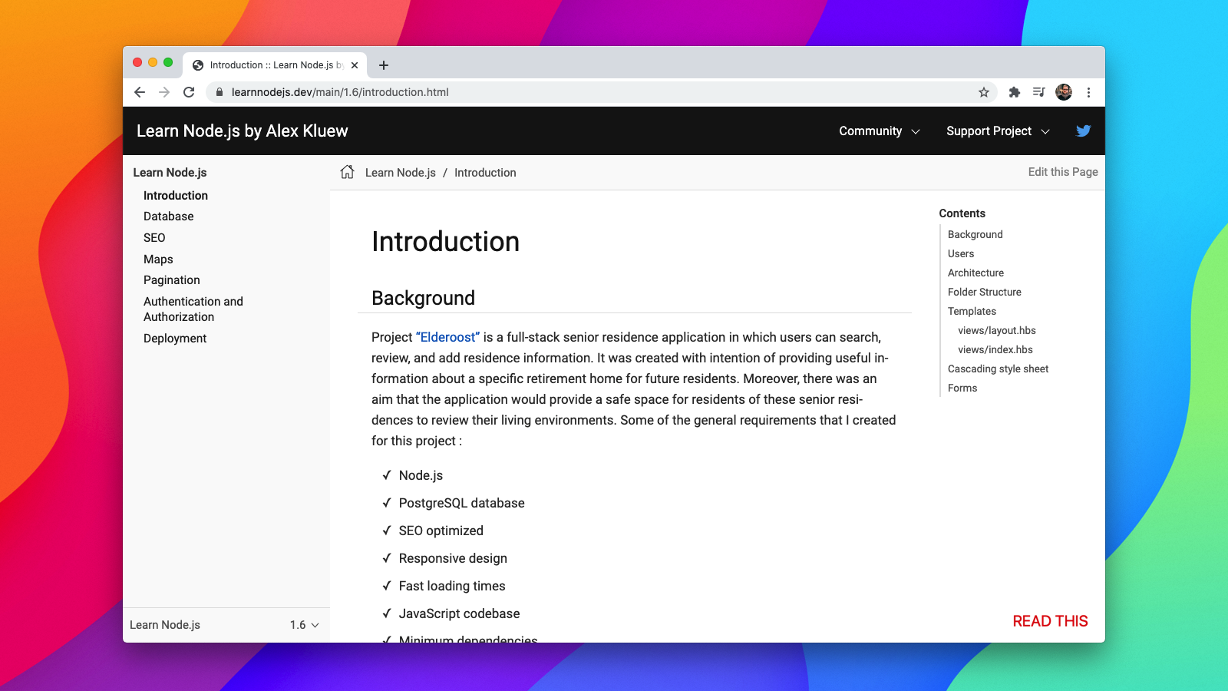Click the media controls icon in the toolbar
1228x691 pixels.
click(1039, 92)
